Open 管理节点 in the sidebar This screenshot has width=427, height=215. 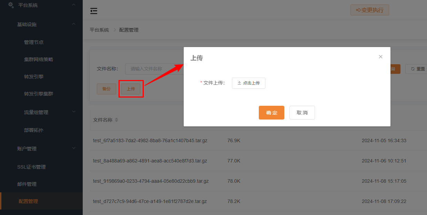point(34,42)
